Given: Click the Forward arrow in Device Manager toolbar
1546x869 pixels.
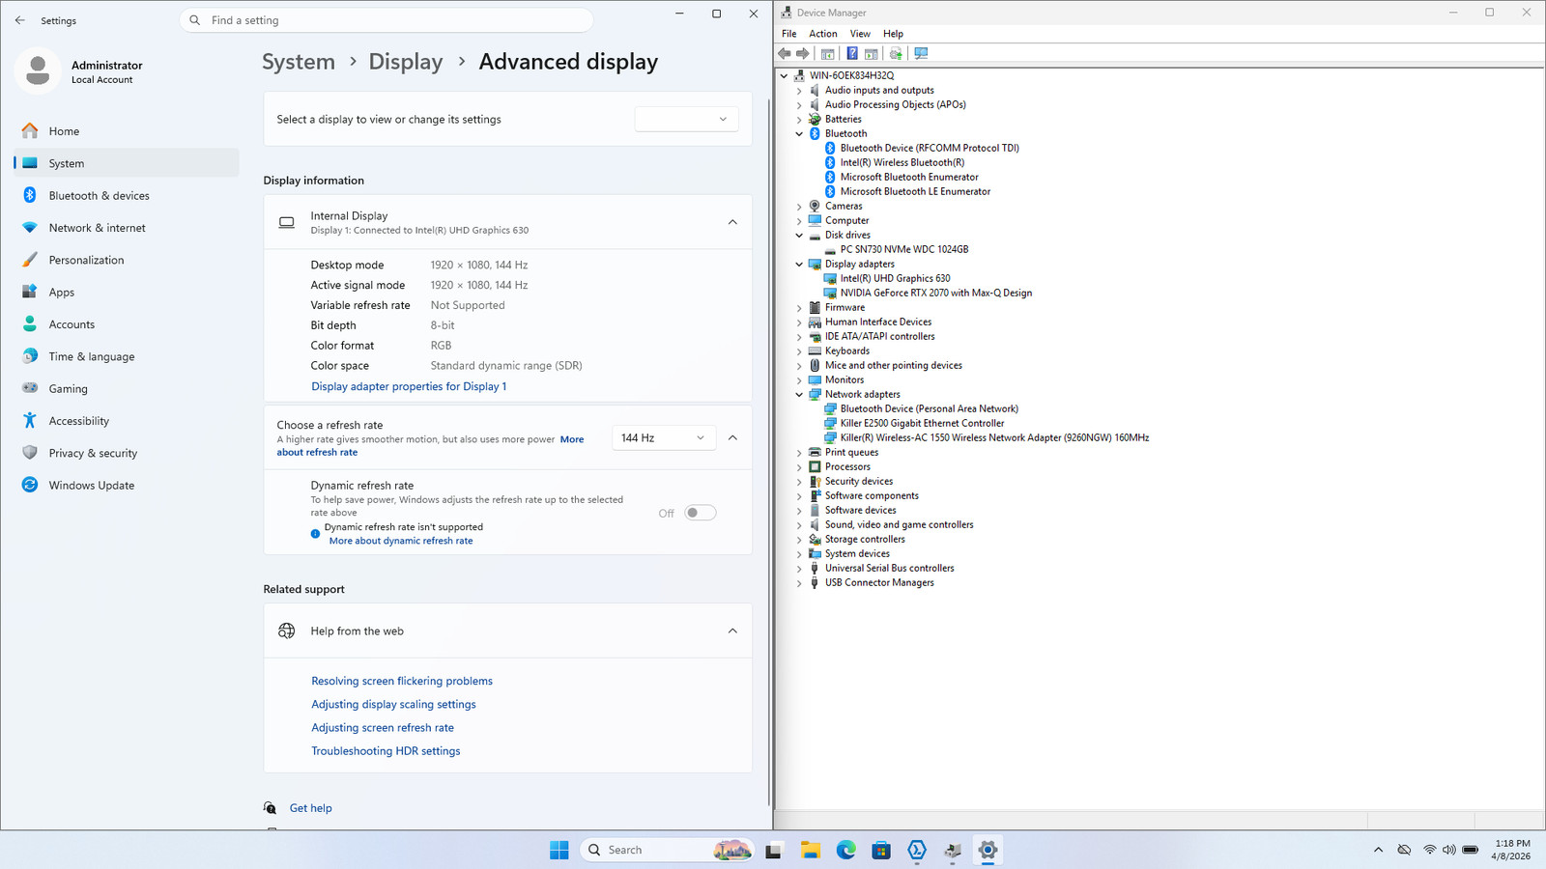Looking at the screenshot, I should pyautogui.click(x=802, y=54).
